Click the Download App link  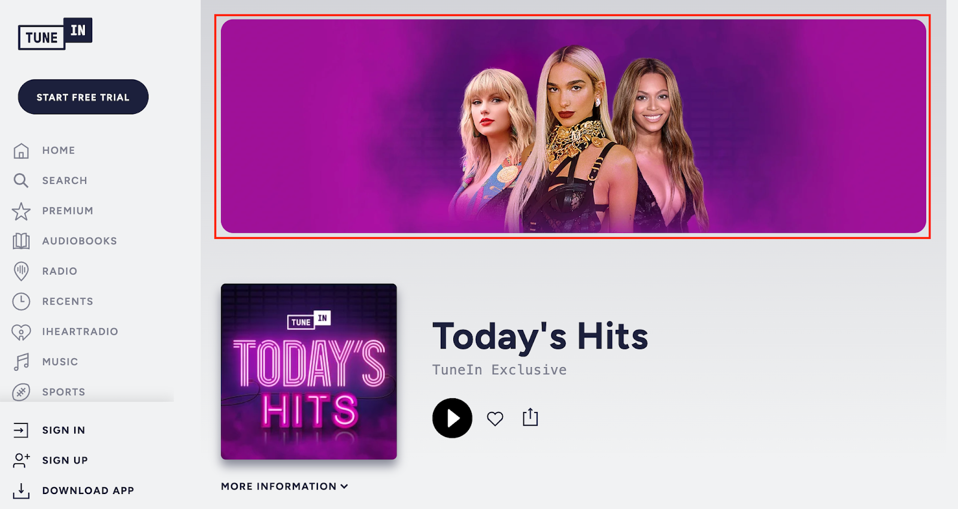88,490
